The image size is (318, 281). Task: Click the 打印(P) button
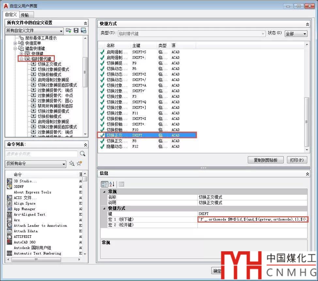click(297, 160)
